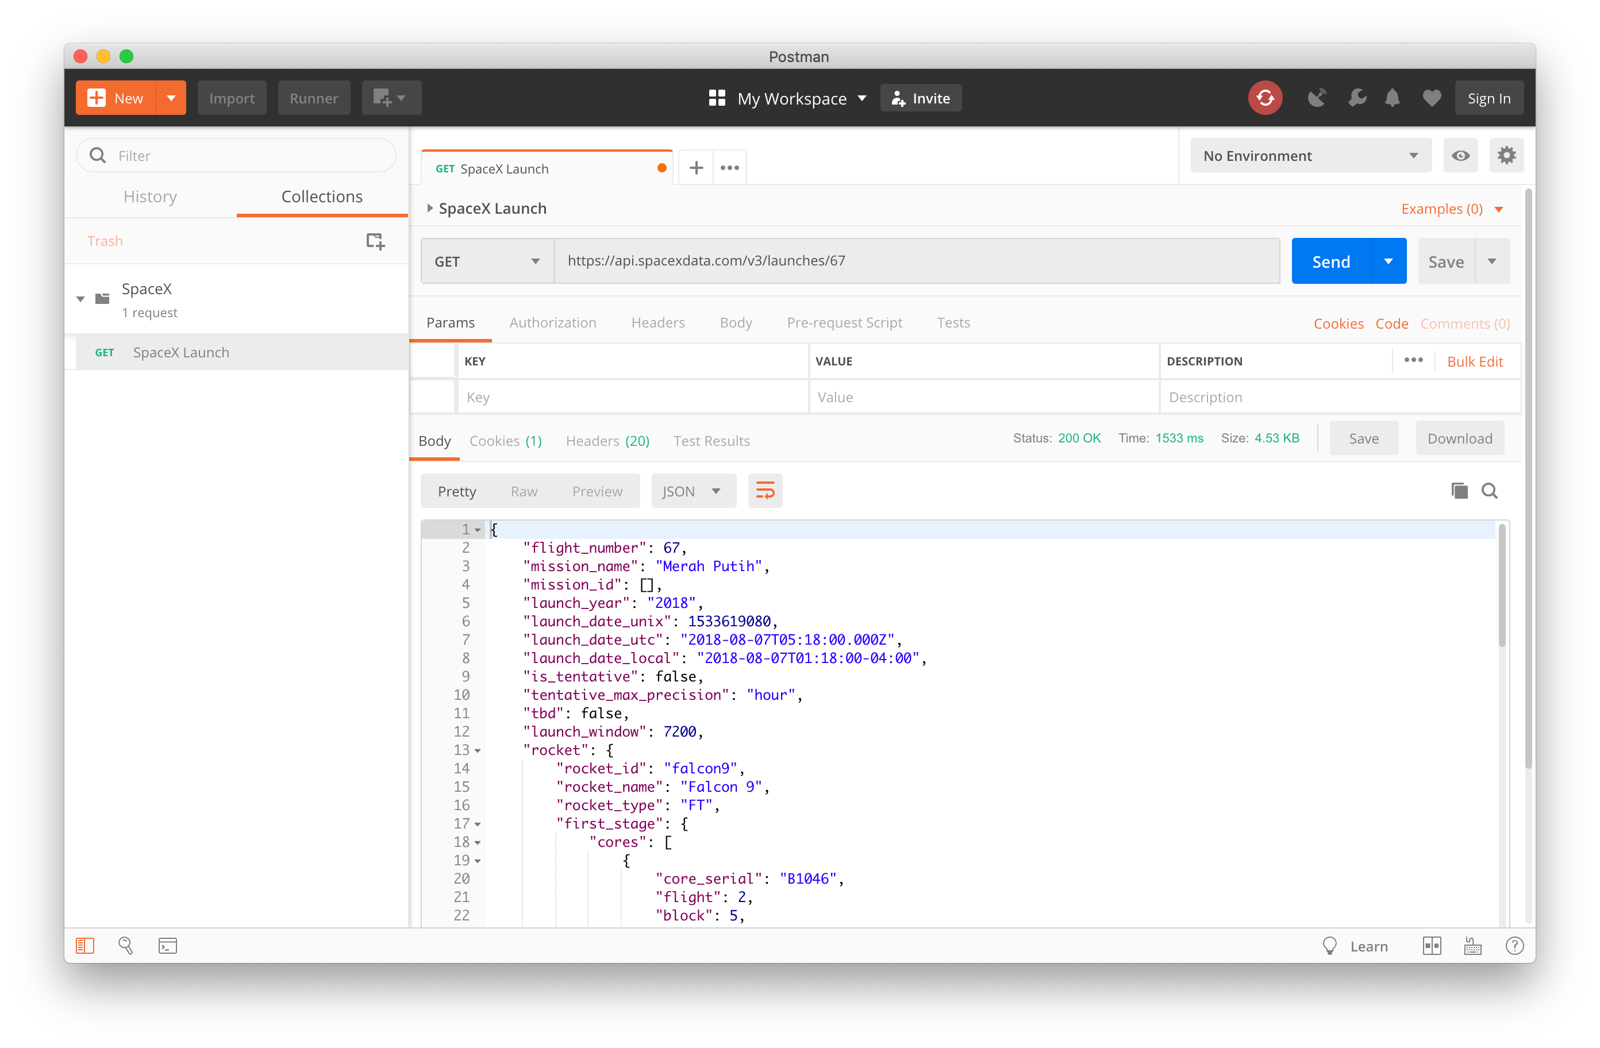Open the Authorization tab
The height and width of the screenshot is (1048, 1600).
click(x=553, y=323)
